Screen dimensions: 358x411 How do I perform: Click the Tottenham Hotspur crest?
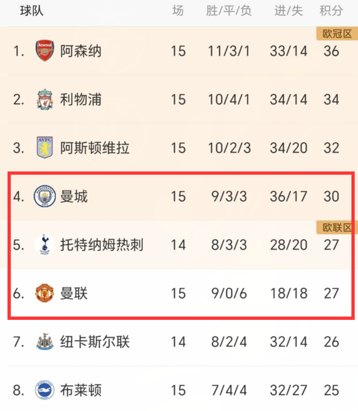coord(45,245)
